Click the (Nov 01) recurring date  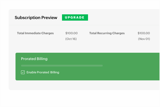[x=144, y=39]
